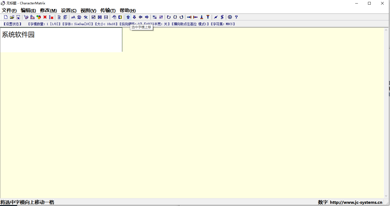Click the lightning bolt toolbar icon
Viewport: 390px width, 206px height.
coord(216,17)
